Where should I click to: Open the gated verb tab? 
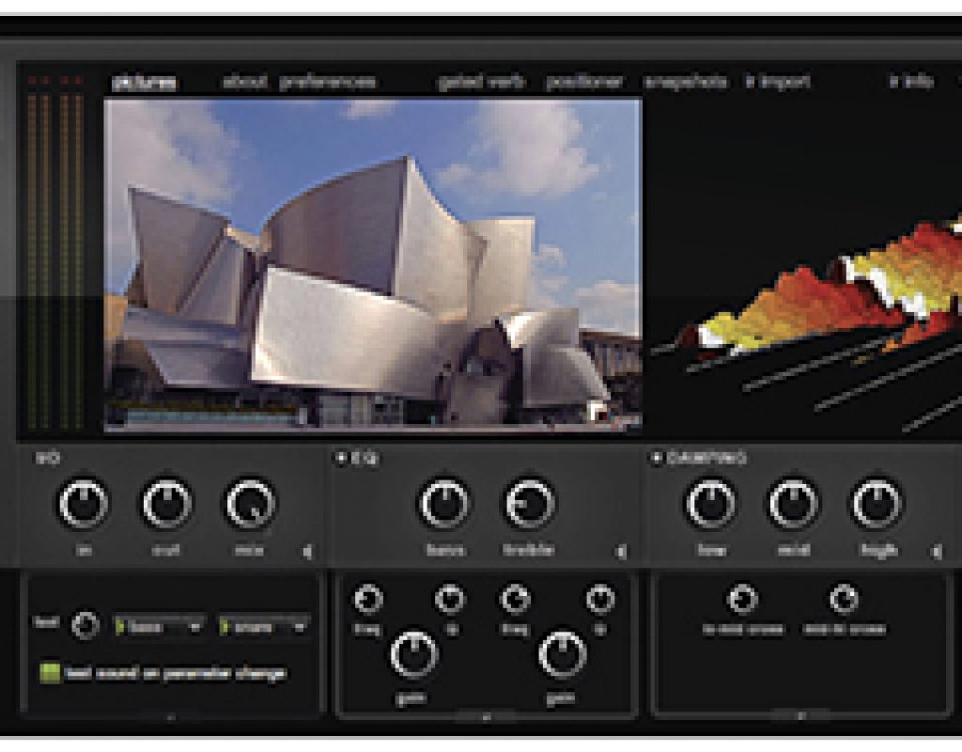click(x=482, y=83)
